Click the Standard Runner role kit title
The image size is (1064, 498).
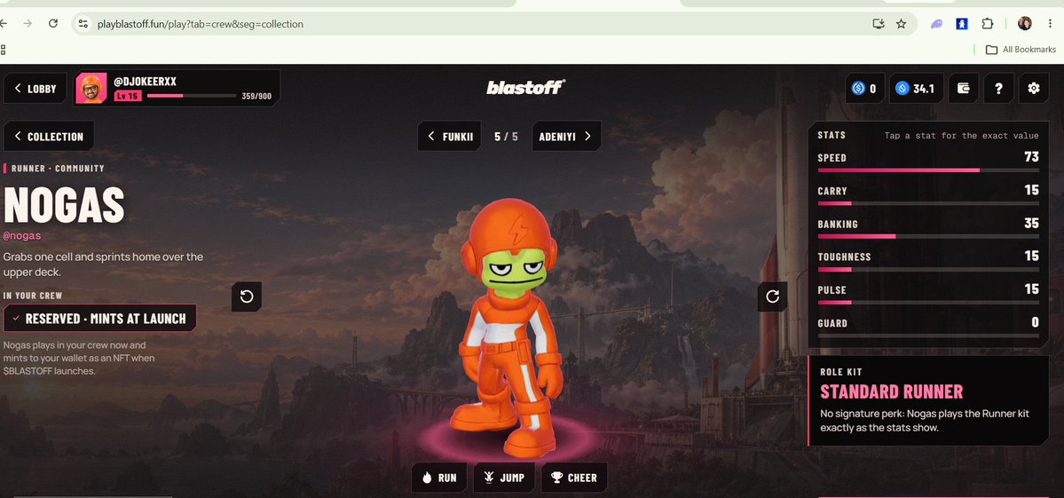pos(892,391)
